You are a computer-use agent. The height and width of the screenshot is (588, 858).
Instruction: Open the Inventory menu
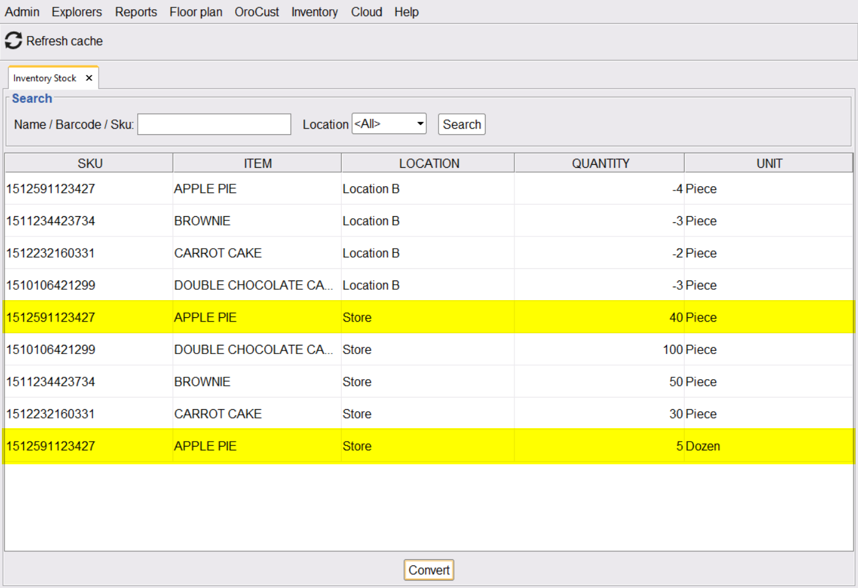(x=314, y=12)
